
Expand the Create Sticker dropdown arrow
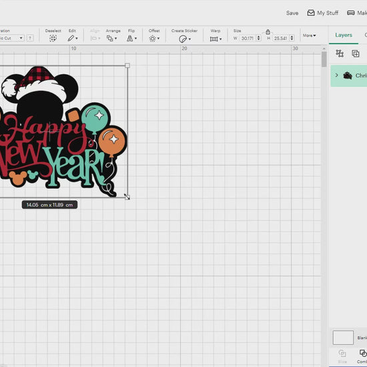click(x=190, y=39)
